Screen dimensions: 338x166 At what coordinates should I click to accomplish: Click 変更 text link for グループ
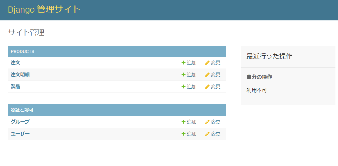[x=215, y=122]
